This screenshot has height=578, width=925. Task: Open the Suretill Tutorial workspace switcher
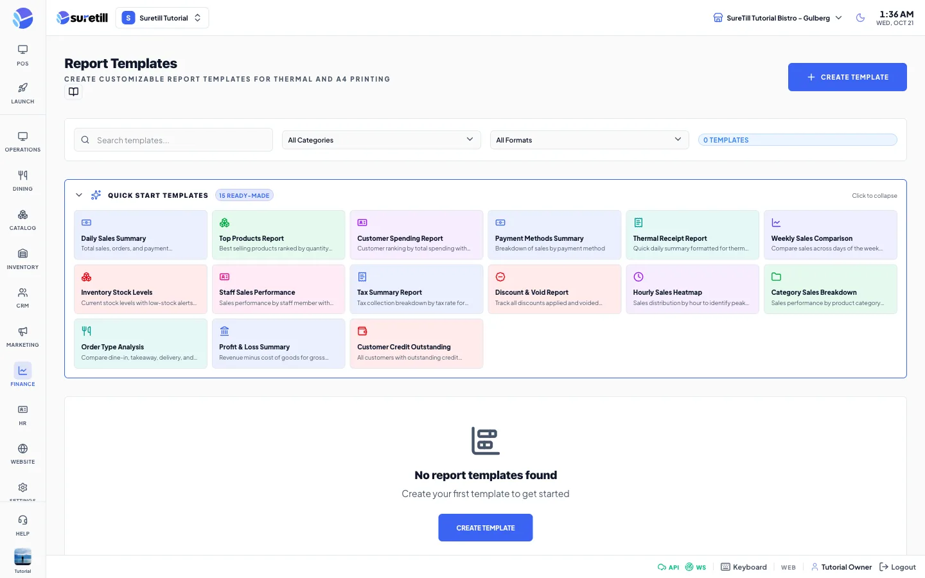click(x=162, y=18)
